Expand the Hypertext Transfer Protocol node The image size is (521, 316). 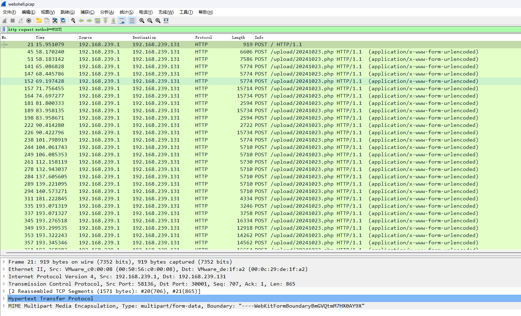4,299
